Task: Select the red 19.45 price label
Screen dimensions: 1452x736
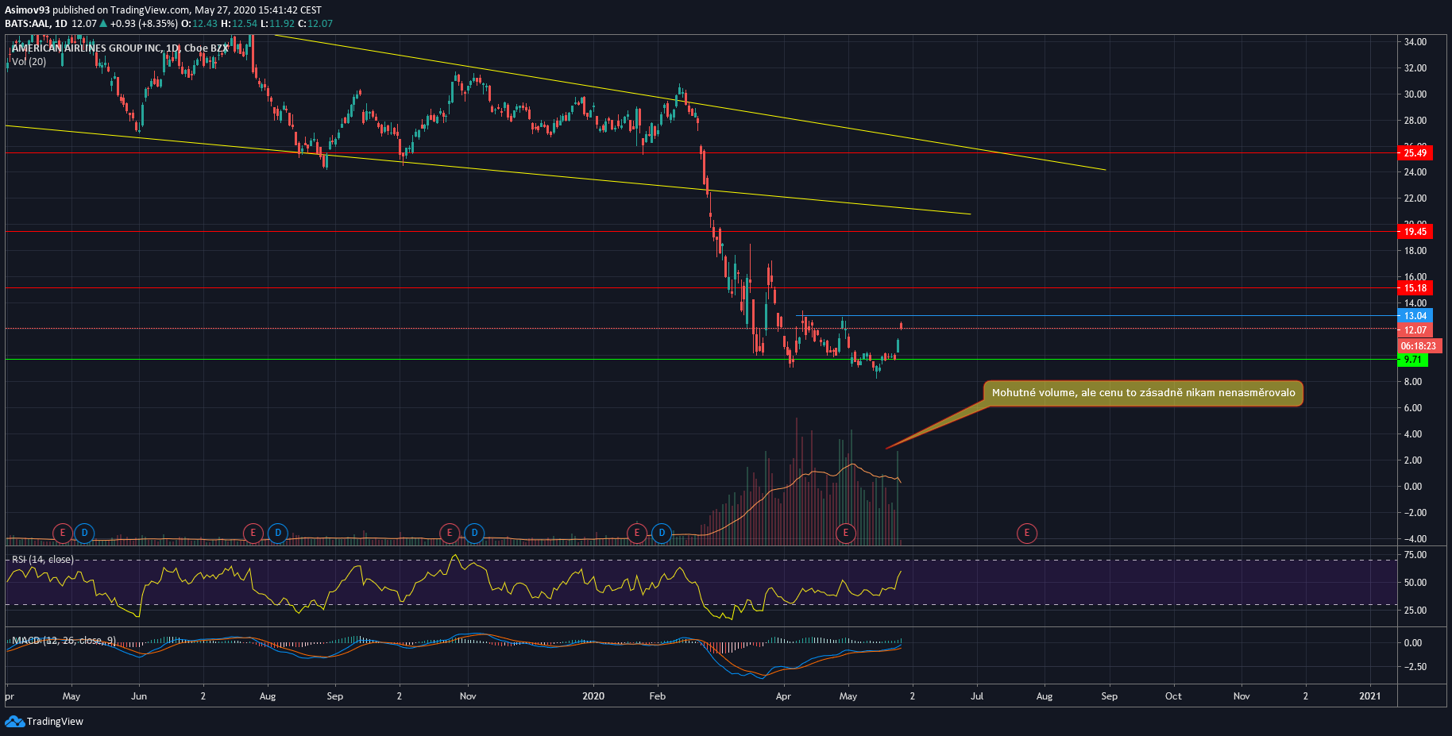Action: pos(1415,232)
